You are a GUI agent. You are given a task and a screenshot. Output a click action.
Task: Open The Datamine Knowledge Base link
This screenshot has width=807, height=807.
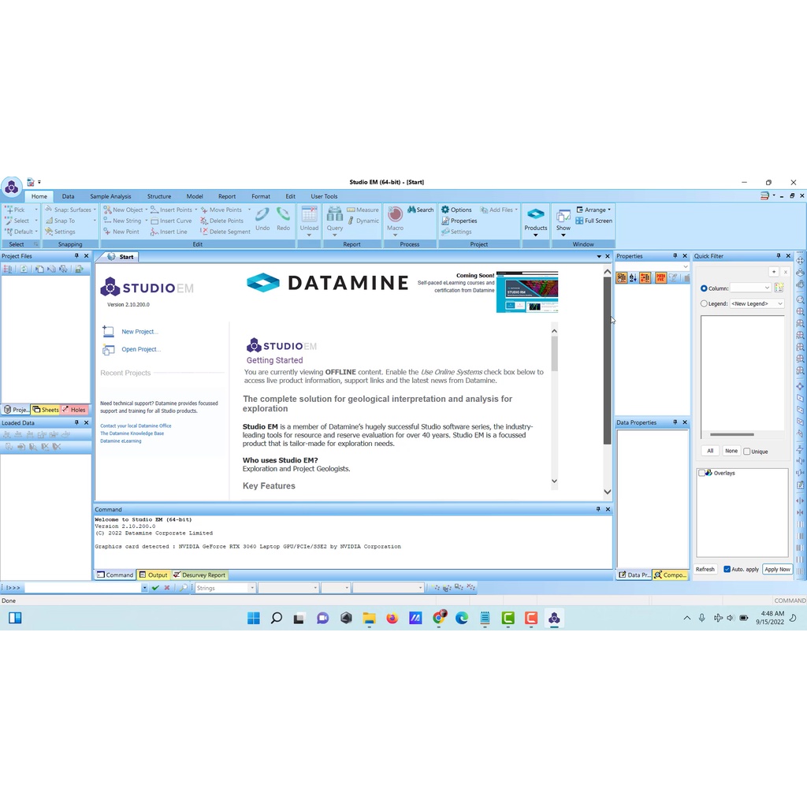pyautogui.click(x=132, y=433)
